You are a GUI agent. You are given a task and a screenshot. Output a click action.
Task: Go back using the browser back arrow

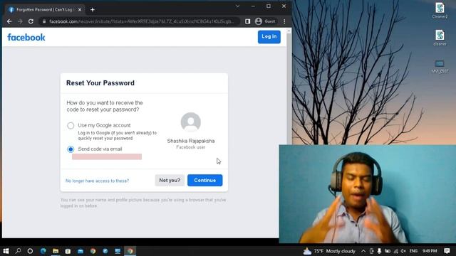pyautogui.click(x=9, y=21)
